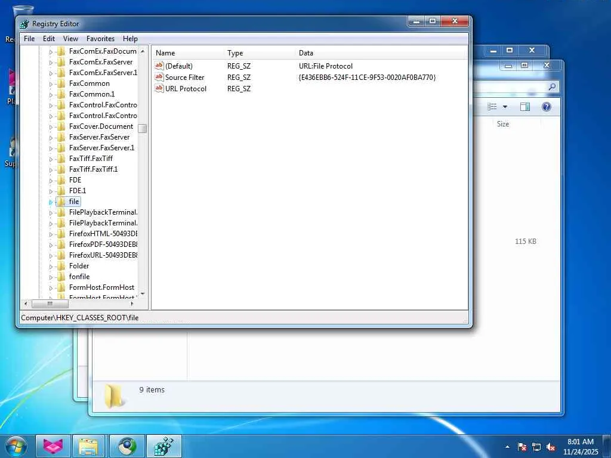Select the FaxCommon tree key

pos(90,83)
